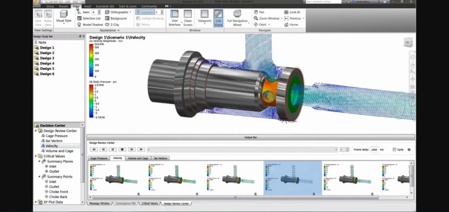The width and height of the screenshot is (449, 212).
Task: Click the thumbnail strip horizontal scrollbar
Action: [x=235, y=197]
